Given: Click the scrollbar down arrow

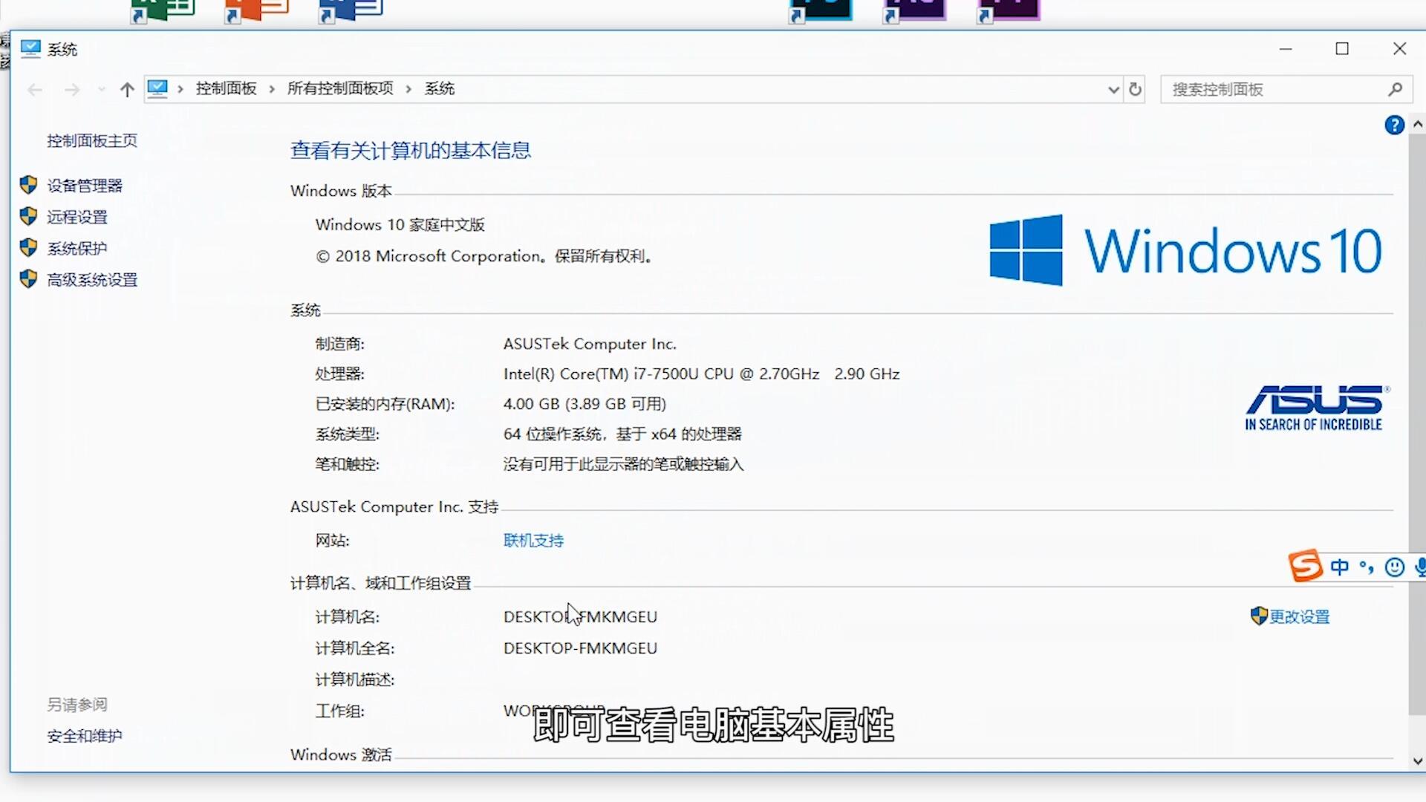Looking at the screenshot, I should (x=1417, y=761).
